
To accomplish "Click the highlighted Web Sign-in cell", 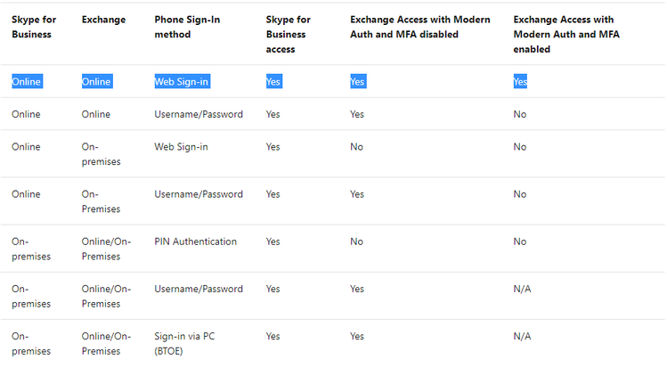I will (x=182, y=82).
